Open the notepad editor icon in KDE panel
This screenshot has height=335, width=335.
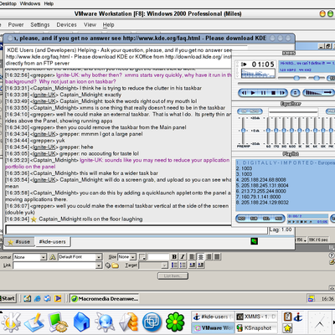pos(34,322)
